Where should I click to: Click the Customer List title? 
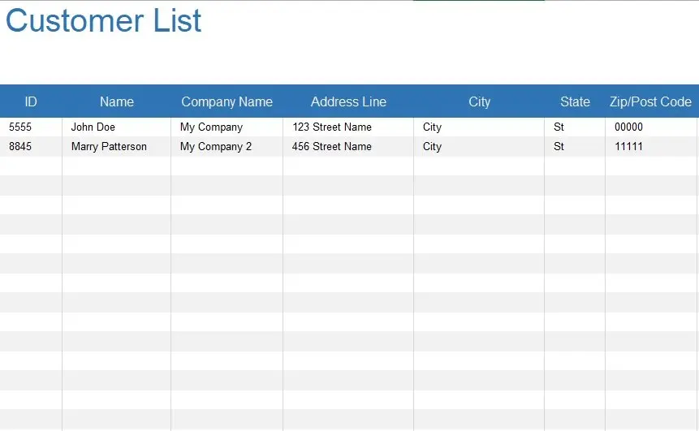pos(103,20)
